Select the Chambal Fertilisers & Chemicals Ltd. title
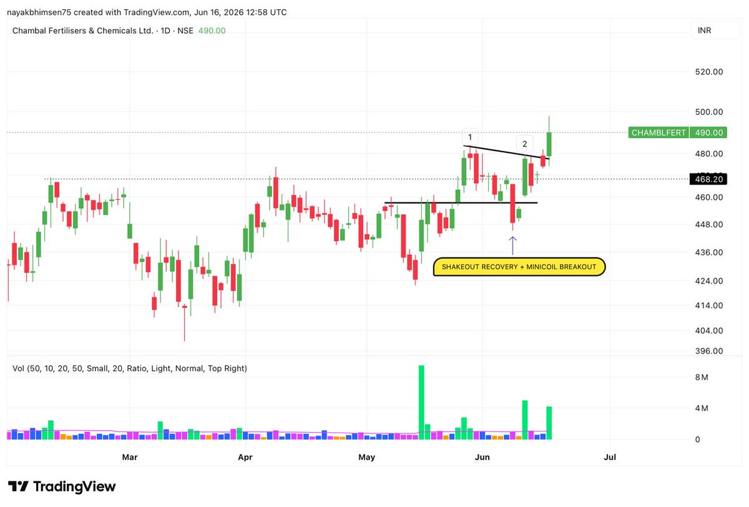Image resolution: width=749 pixels, height=507 pixels. (x=83, y=31)
